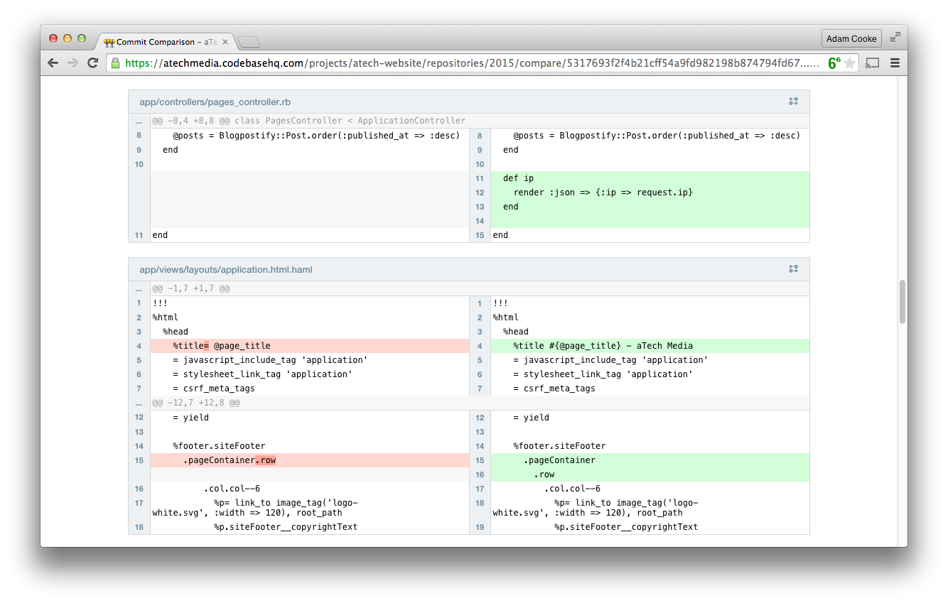Expand hidden lines above the -1,7 +1,7 hunk
The image size is (948, 603).
139,289
